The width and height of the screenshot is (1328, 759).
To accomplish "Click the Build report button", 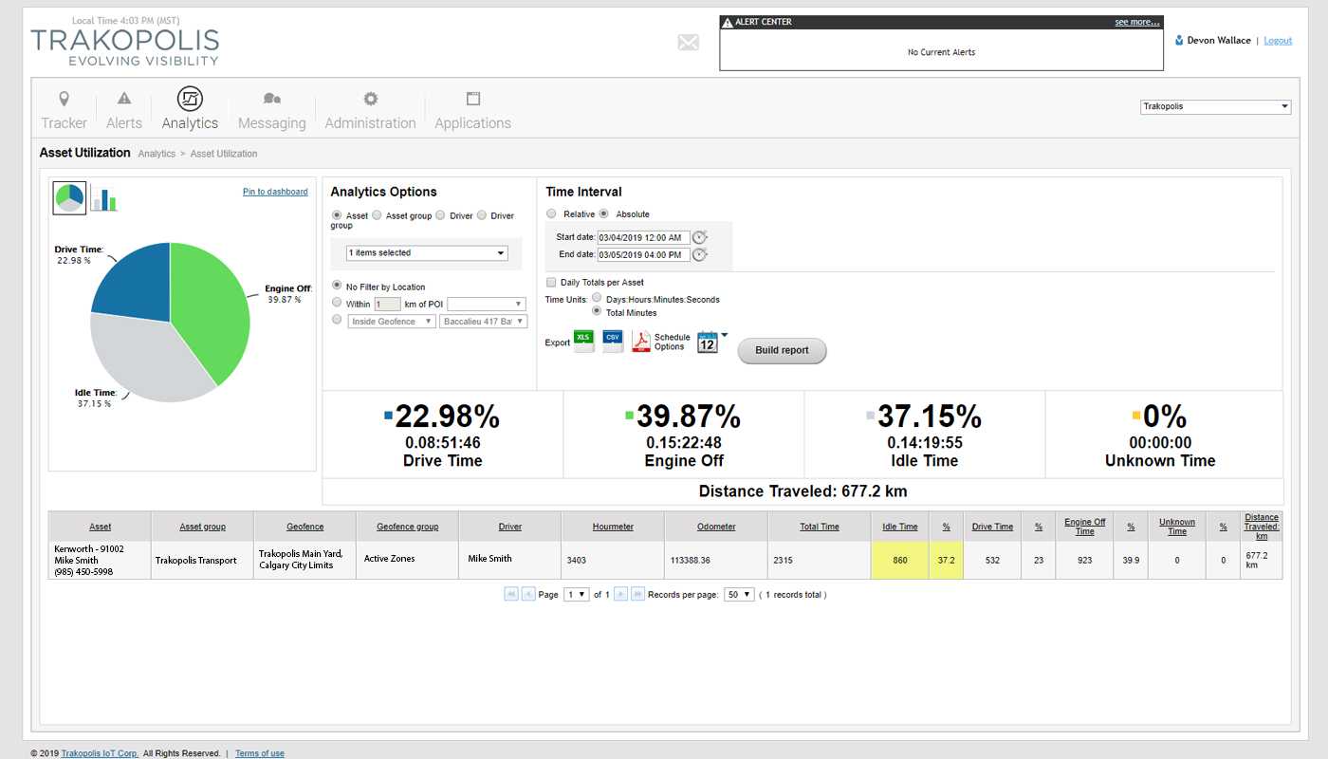I will coord(782,350).
